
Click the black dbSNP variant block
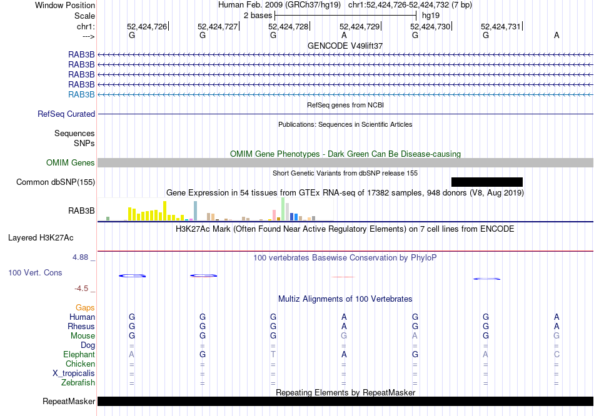coord(487,182)
